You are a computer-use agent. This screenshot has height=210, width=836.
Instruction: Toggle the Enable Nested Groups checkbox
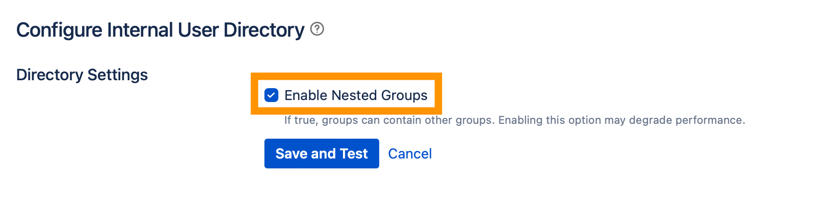(x=271, y=95)
